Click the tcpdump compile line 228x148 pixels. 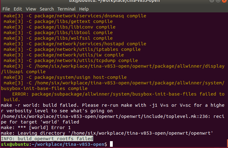point(71,61)
